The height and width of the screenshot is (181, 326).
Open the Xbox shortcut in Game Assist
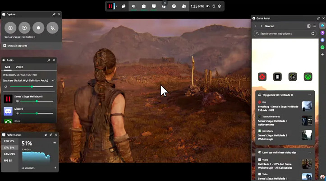pyautogui.click(x=308, y=77)
